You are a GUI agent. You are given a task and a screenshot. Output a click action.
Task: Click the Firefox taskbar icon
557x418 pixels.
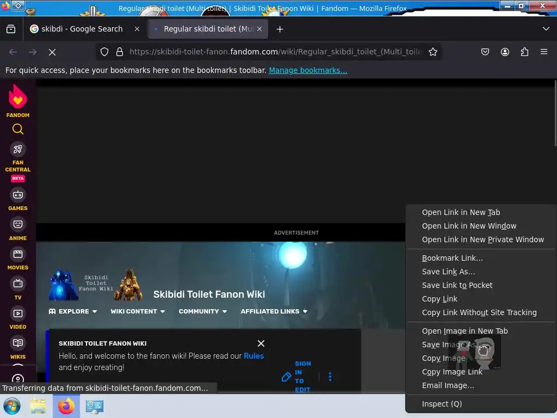pos(66,406)
